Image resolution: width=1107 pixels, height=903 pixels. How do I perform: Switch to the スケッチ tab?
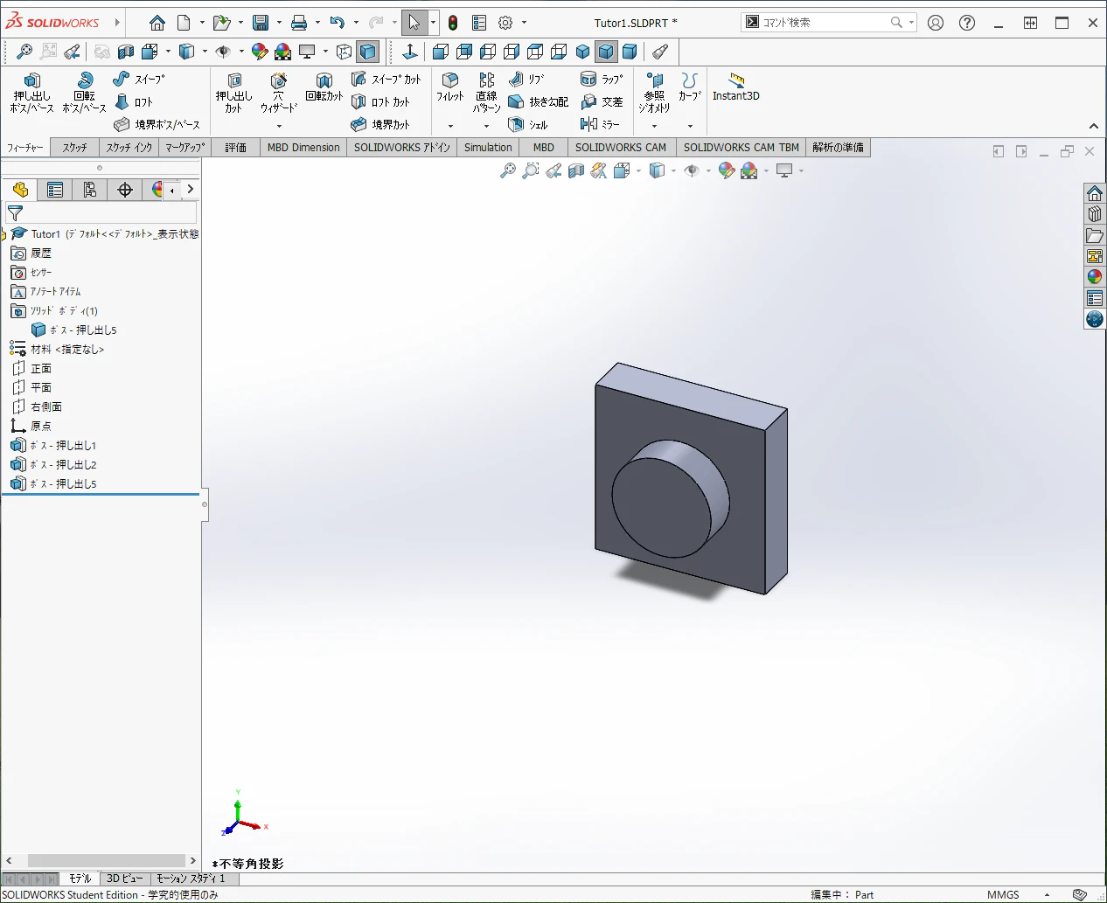pyautogui.click(x=75, y=148)
